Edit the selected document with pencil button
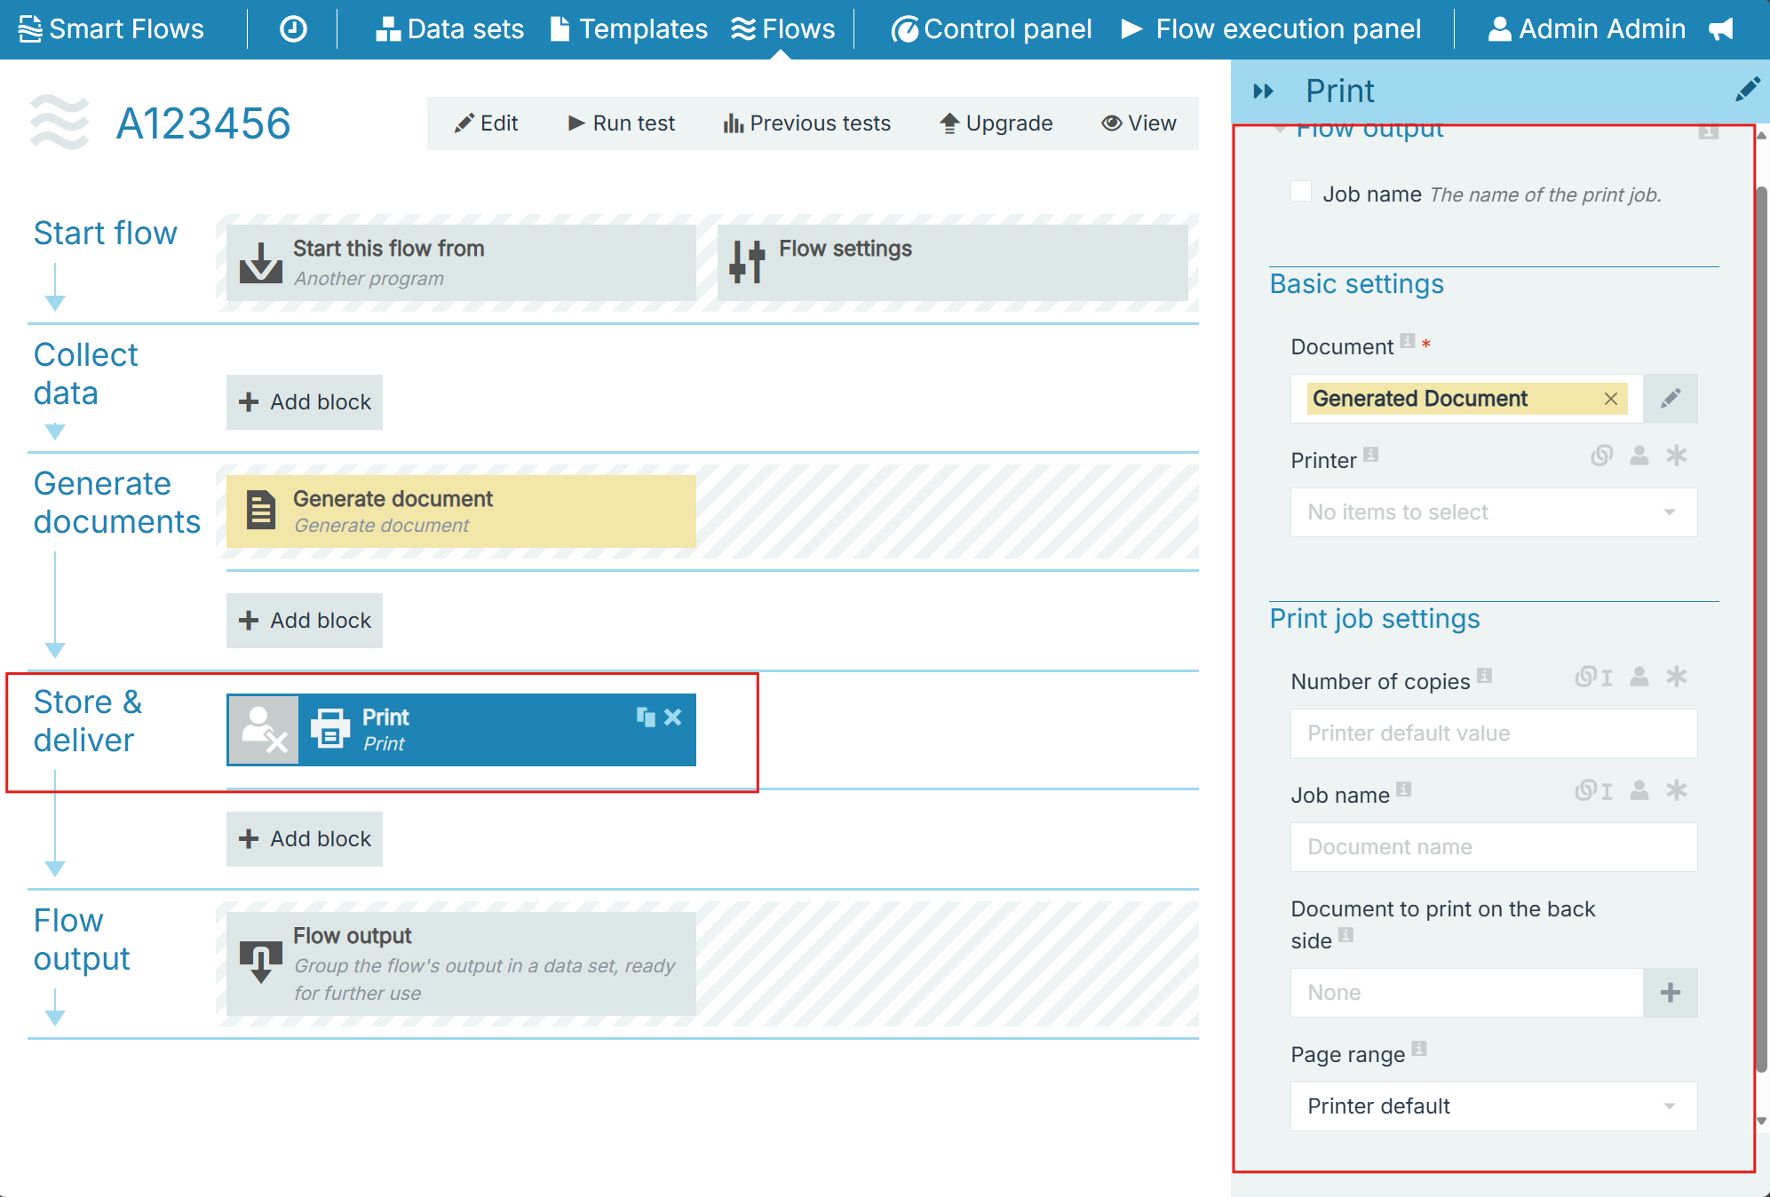The image size is (1770, 1197). [1671, 398]
